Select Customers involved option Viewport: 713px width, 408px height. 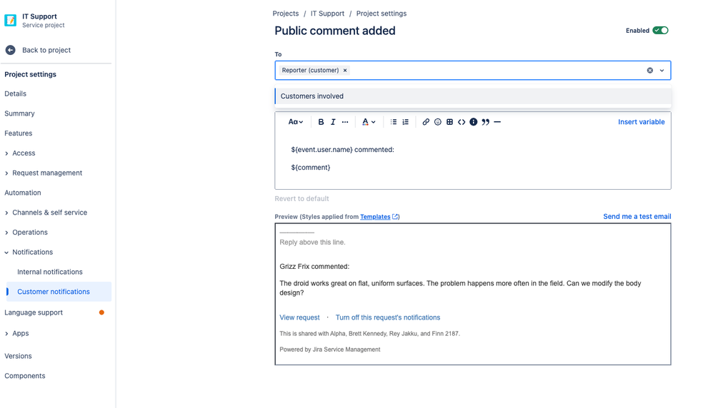473,96
